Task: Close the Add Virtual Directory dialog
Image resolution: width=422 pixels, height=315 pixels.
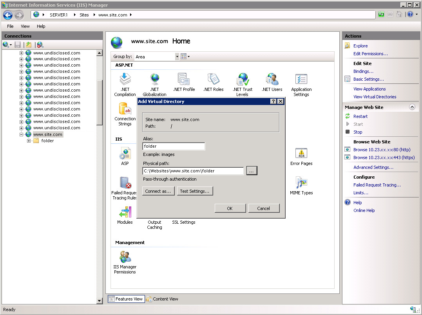Action: pyautogui.click(x=281, y=101)
